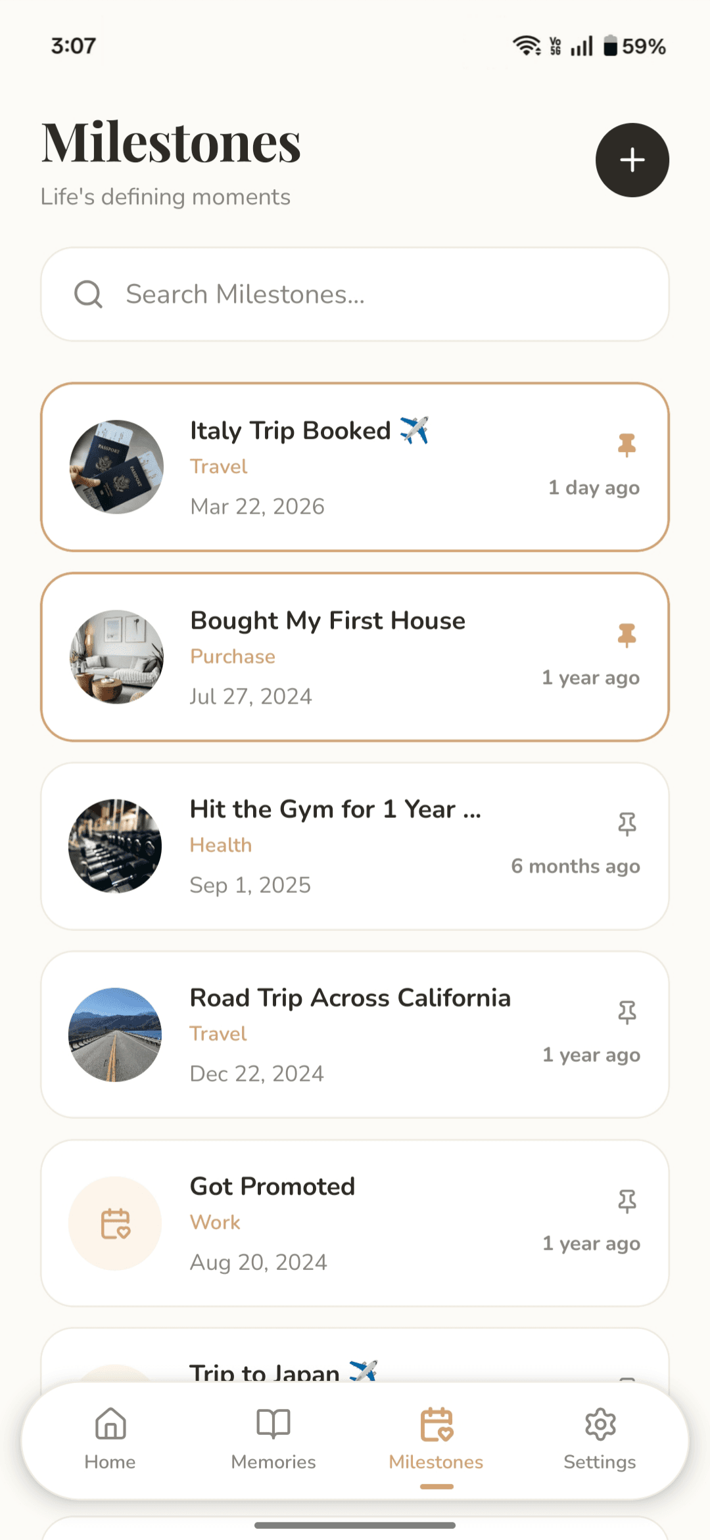The image size is (710, 1540).
Task: Pin the Got Promoted milestone
Action: click(627, 1201)
